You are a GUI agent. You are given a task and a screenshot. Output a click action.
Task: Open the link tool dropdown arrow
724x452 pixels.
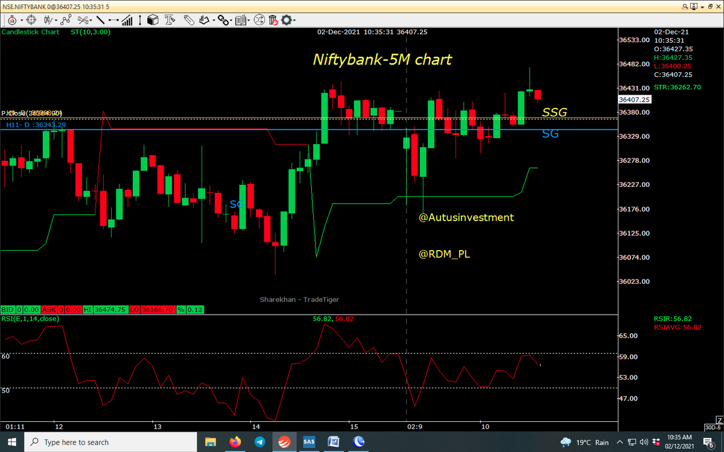231,20
